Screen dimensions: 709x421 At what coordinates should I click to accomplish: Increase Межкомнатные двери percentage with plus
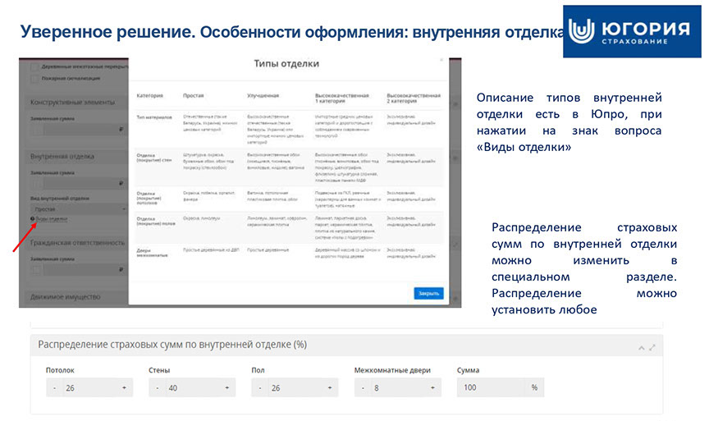coord(432,387)
